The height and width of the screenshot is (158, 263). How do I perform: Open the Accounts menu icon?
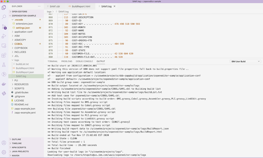coord(4,143)
